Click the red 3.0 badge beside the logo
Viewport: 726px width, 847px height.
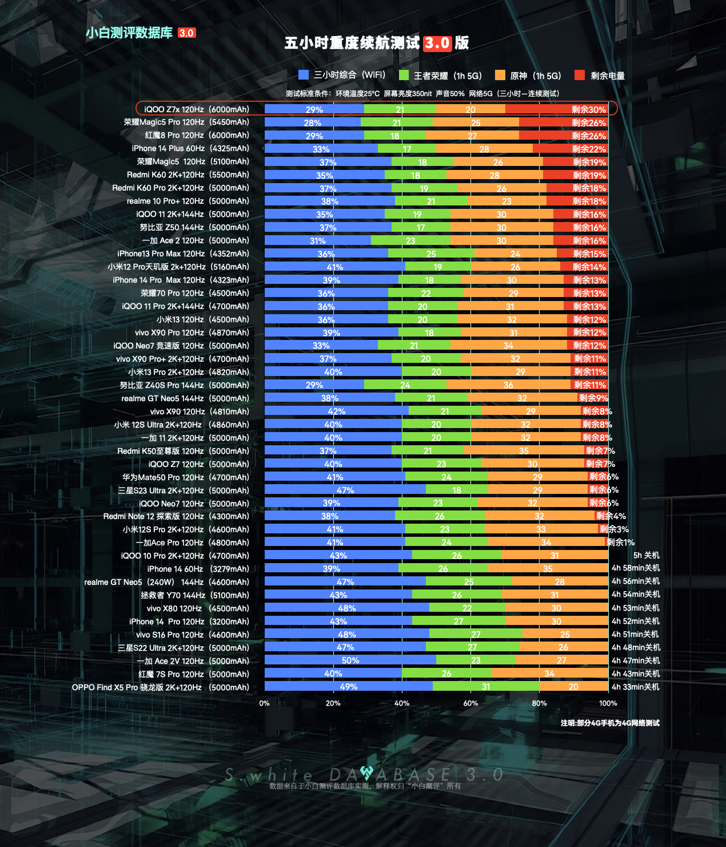click(187, 33)
